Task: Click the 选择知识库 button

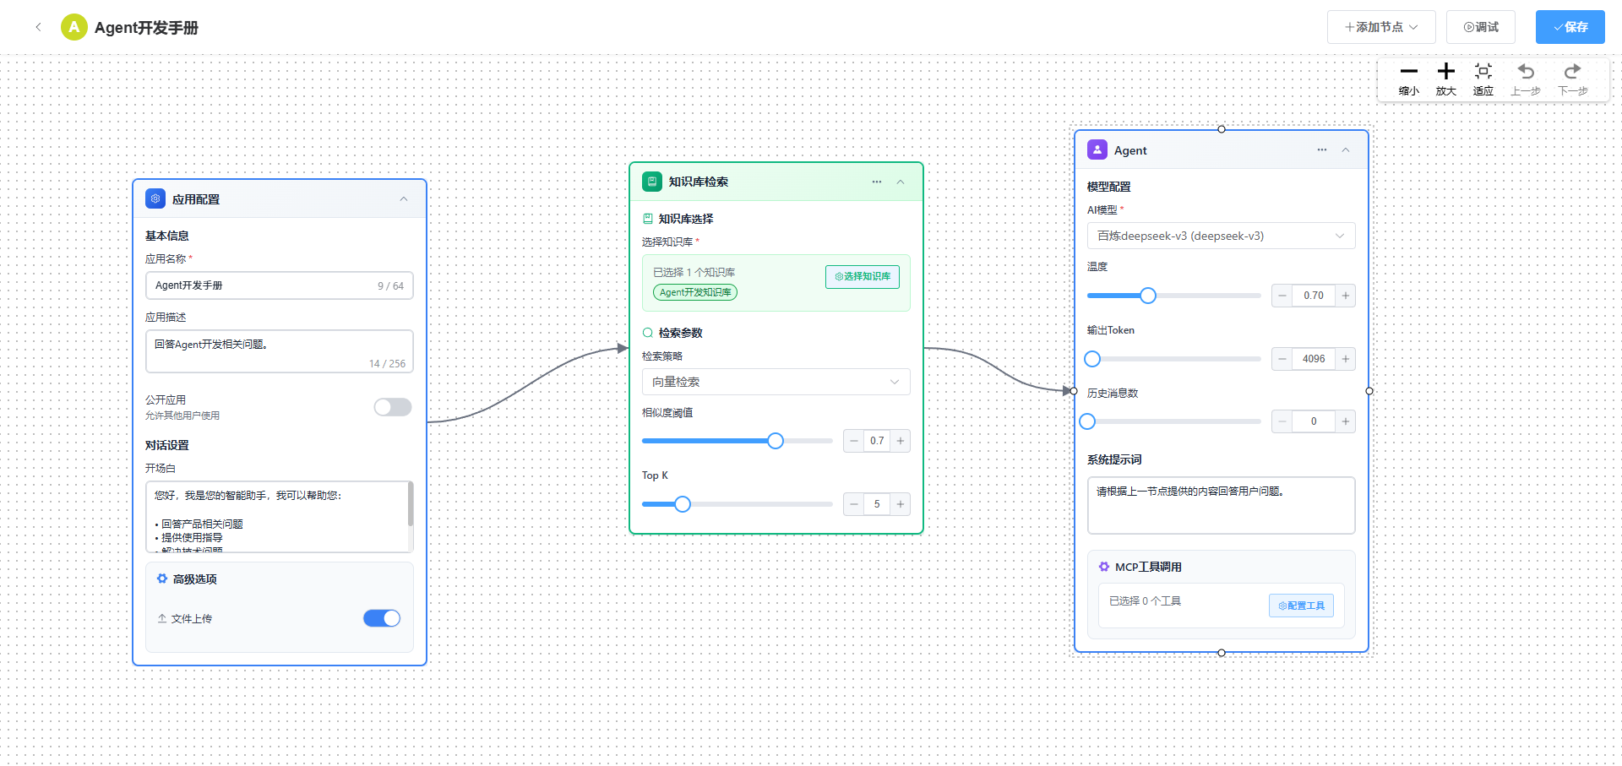Action: [x=862, y=276]
